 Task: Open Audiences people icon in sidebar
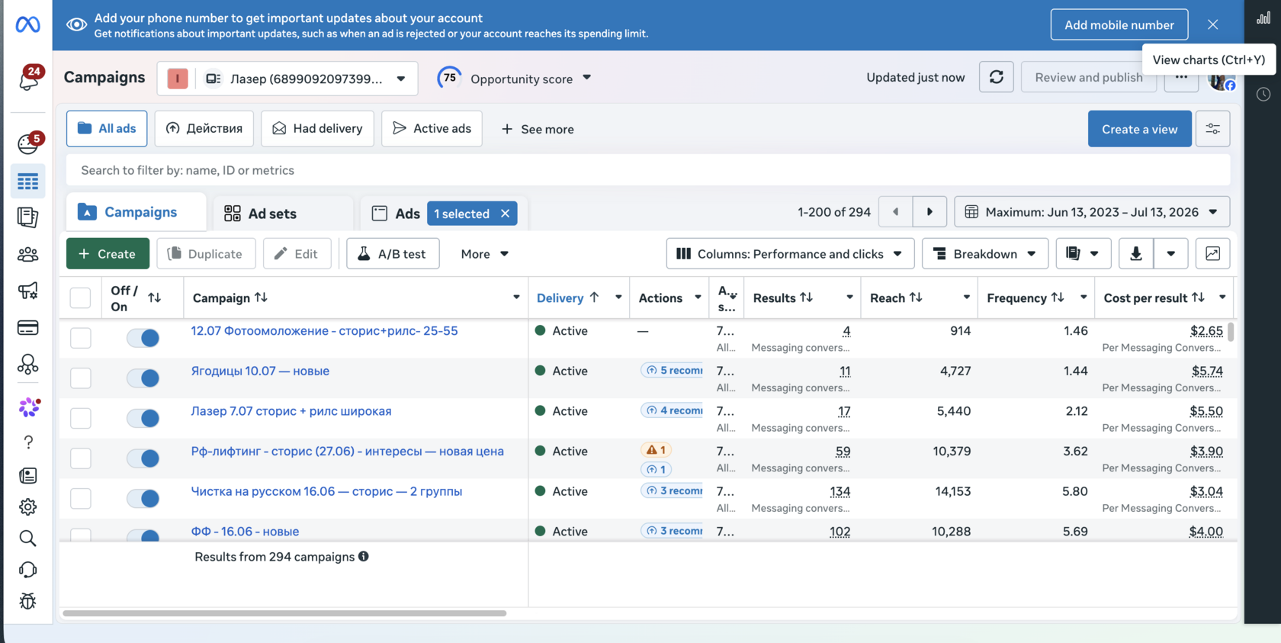(27, 254)
